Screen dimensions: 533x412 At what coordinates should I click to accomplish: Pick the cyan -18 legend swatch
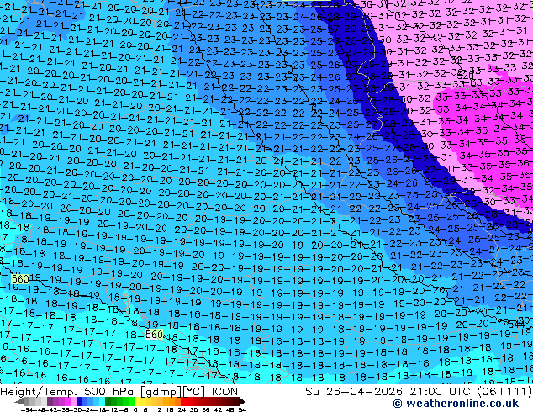[x=102, y=402]
